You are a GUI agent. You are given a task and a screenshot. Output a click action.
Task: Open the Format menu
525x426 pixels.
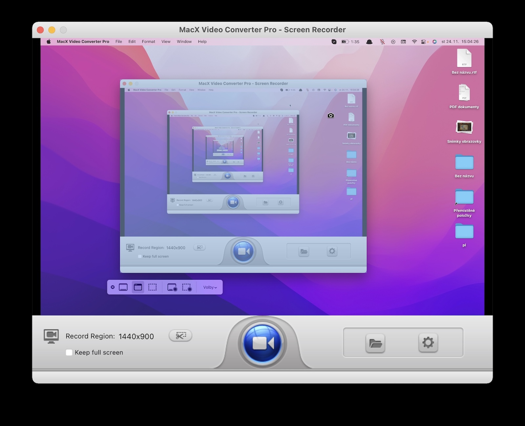[x=148, y=42]
